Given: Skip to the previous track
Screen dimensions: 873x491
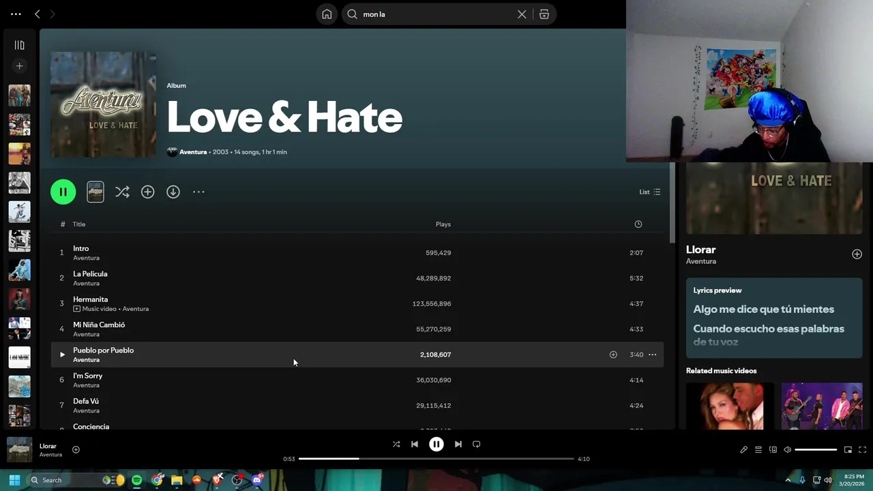Looking at the screenshot, I should coord(415,444).
